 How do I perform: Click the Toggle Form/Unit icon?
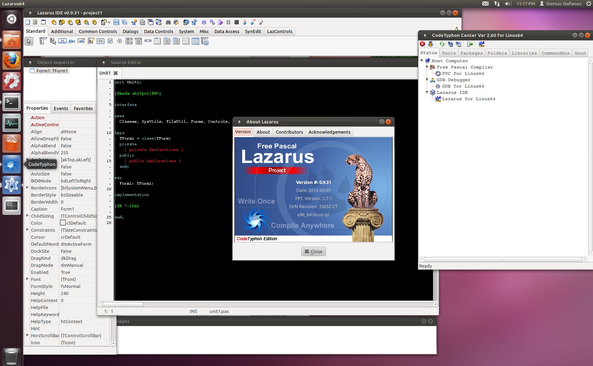tap(159, 22)
